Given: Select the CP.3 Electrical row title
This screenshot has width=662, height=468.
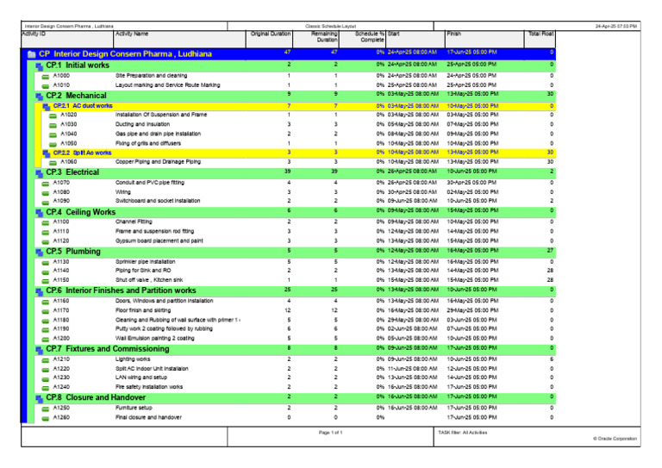Looking at the screenshot, I should [x=72, y=172].
